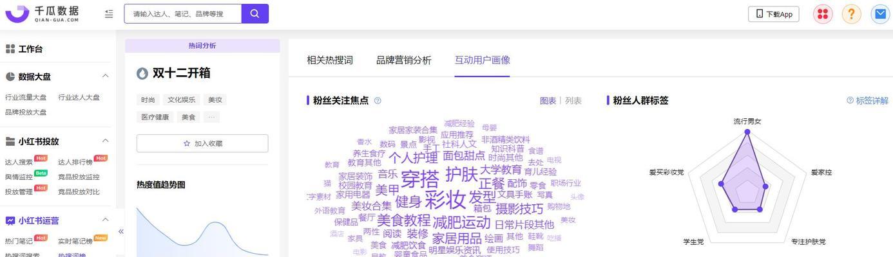Click the word 健身 in the cloud
This screenshot has height=257, width=893.
pyautogui.click(x=408, y=201)
